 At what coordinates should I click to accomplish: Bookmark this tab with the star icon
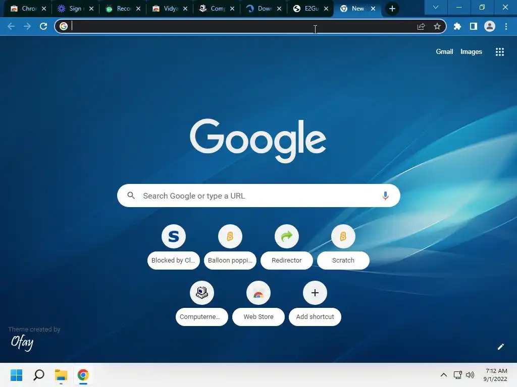[437, 26]
